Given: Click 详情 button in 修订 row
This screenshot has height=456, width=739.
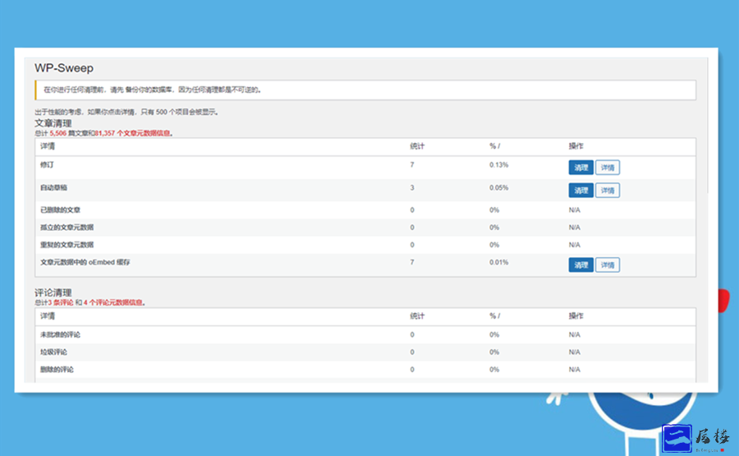Looking at the screenshot, I should [x=608, y=168].
